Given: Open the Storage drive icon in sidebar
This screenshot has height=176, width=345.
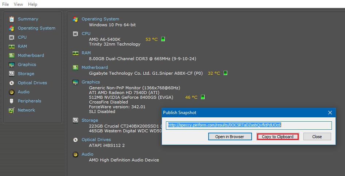Looking at the screenshot, I should [x=11, y=74].
